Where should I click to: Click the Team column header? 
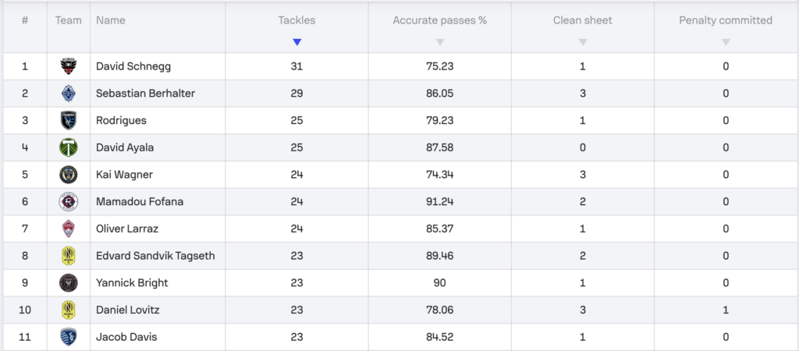click(x=69, y=20)
